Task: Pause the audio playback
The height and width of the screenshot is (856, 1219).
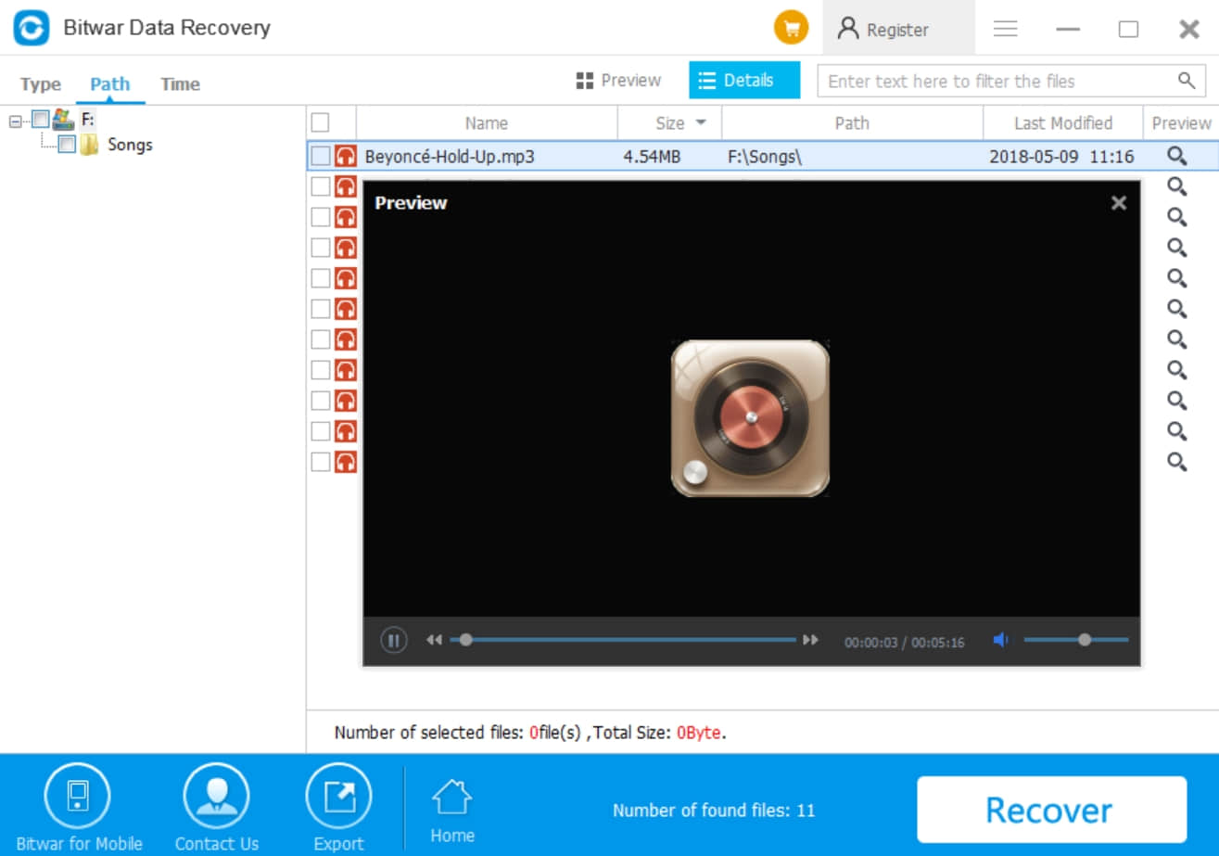Action: [394, 640]
